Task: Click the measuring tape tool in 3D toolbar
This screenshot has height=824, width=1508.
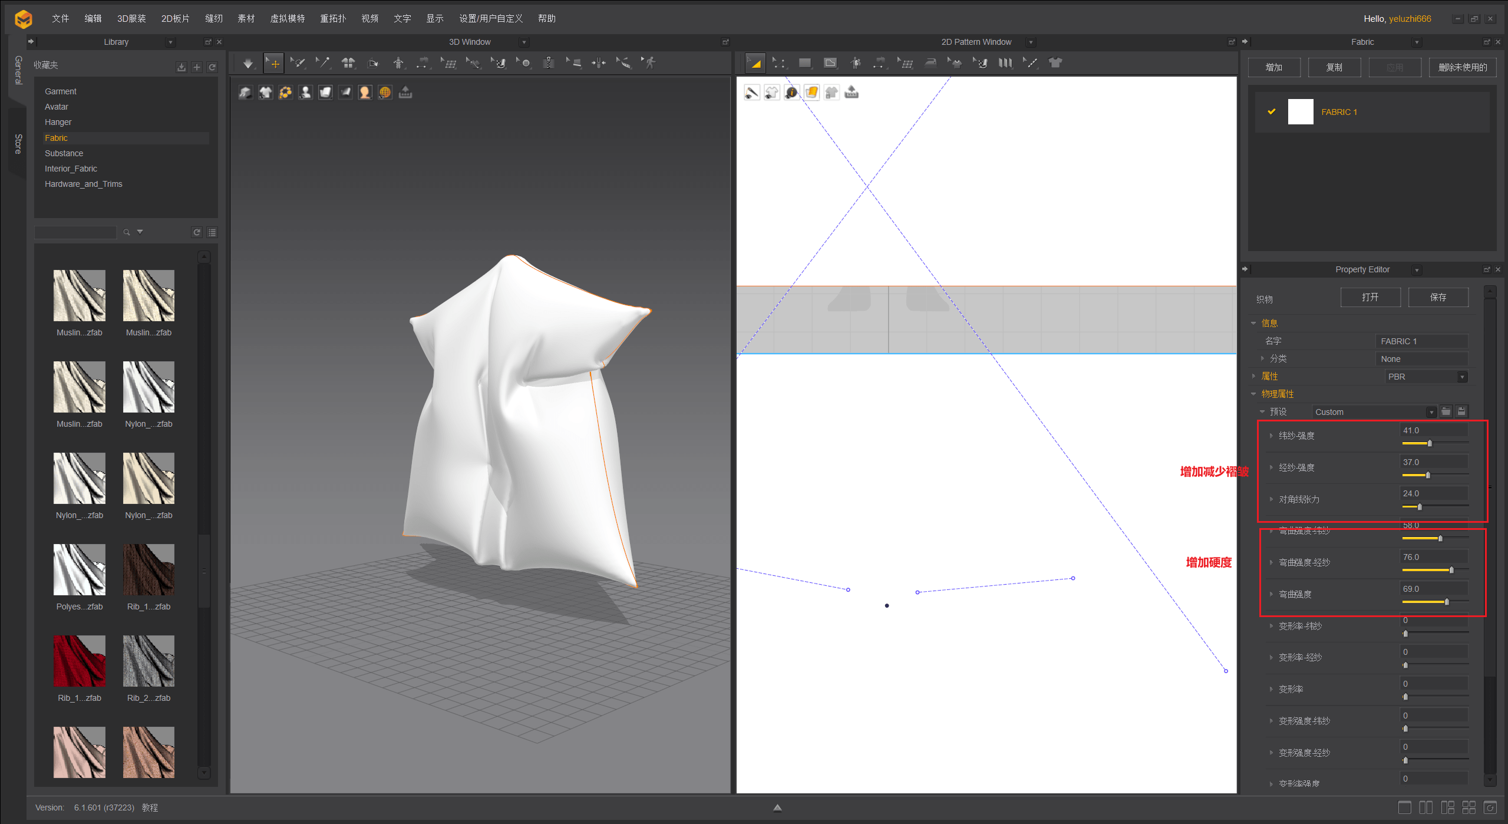Action: coord(623,63)
